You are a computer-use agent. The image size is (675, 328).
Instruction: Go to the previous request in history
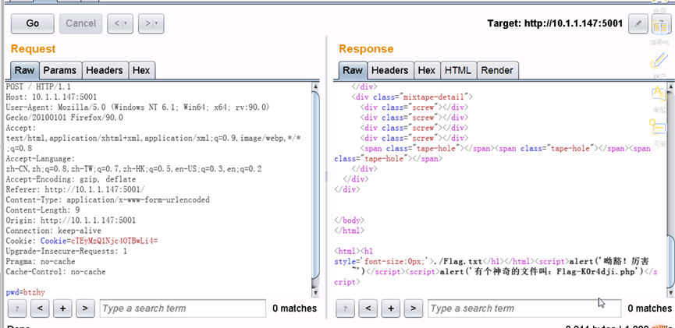(x=117, y=23)
